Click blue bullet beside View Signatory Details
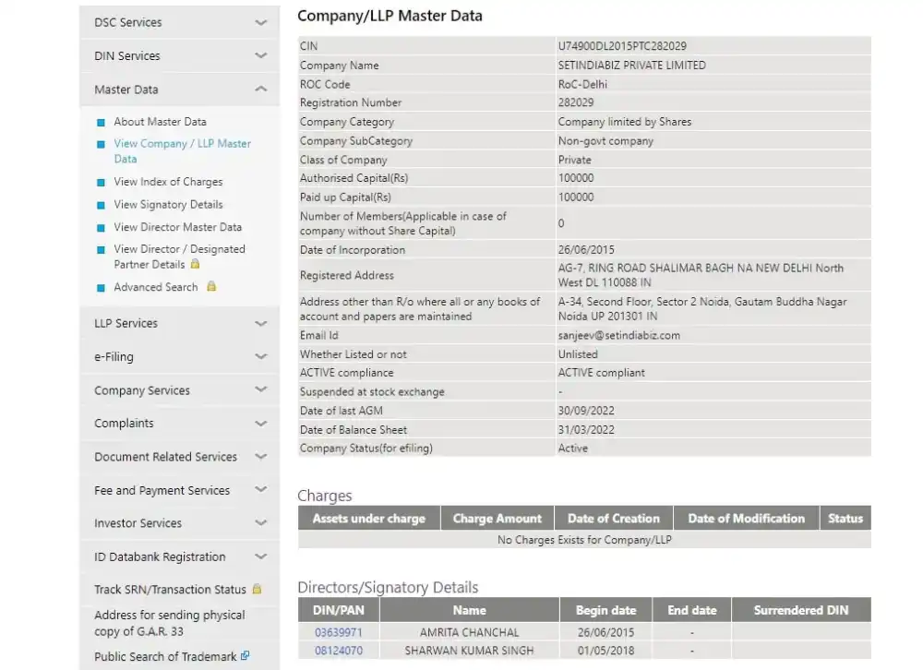The width and height of the screenshot is (923, 670). point(102,205)
